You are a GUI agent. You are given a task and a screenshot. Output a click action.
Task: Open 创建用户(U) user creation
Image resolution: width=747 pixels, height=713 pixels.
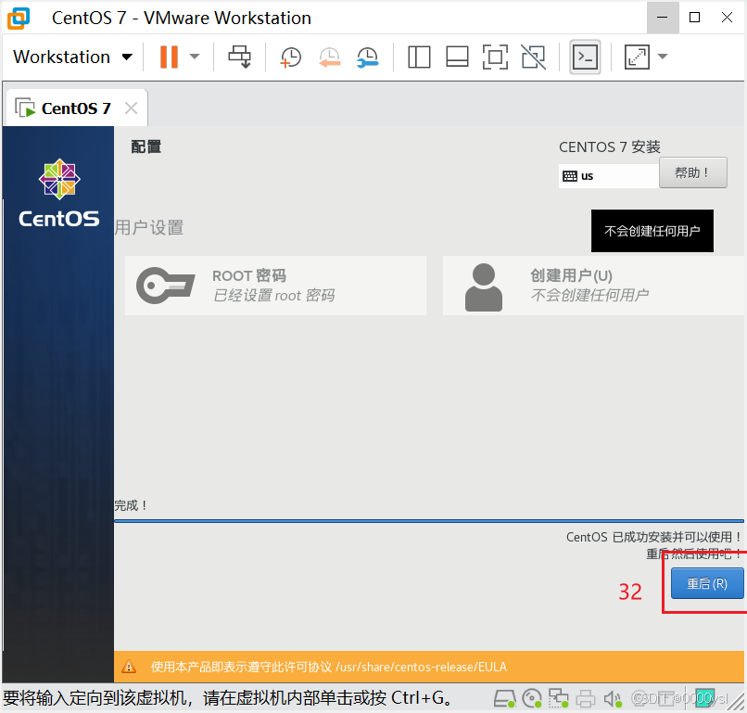point(593,286)
